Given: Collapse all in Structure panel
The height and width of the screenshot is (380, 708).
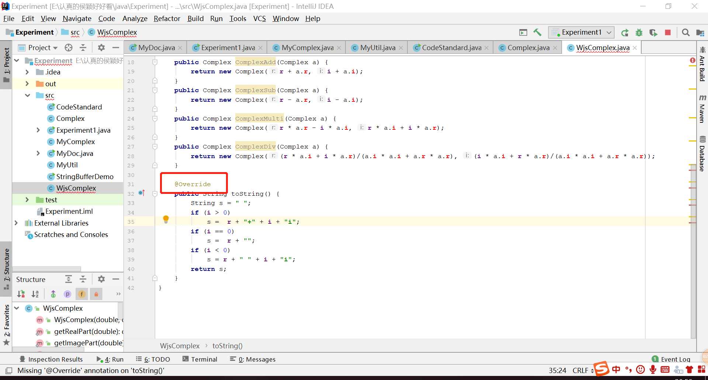Looking at the screenshot, I should tap(83, 279).
